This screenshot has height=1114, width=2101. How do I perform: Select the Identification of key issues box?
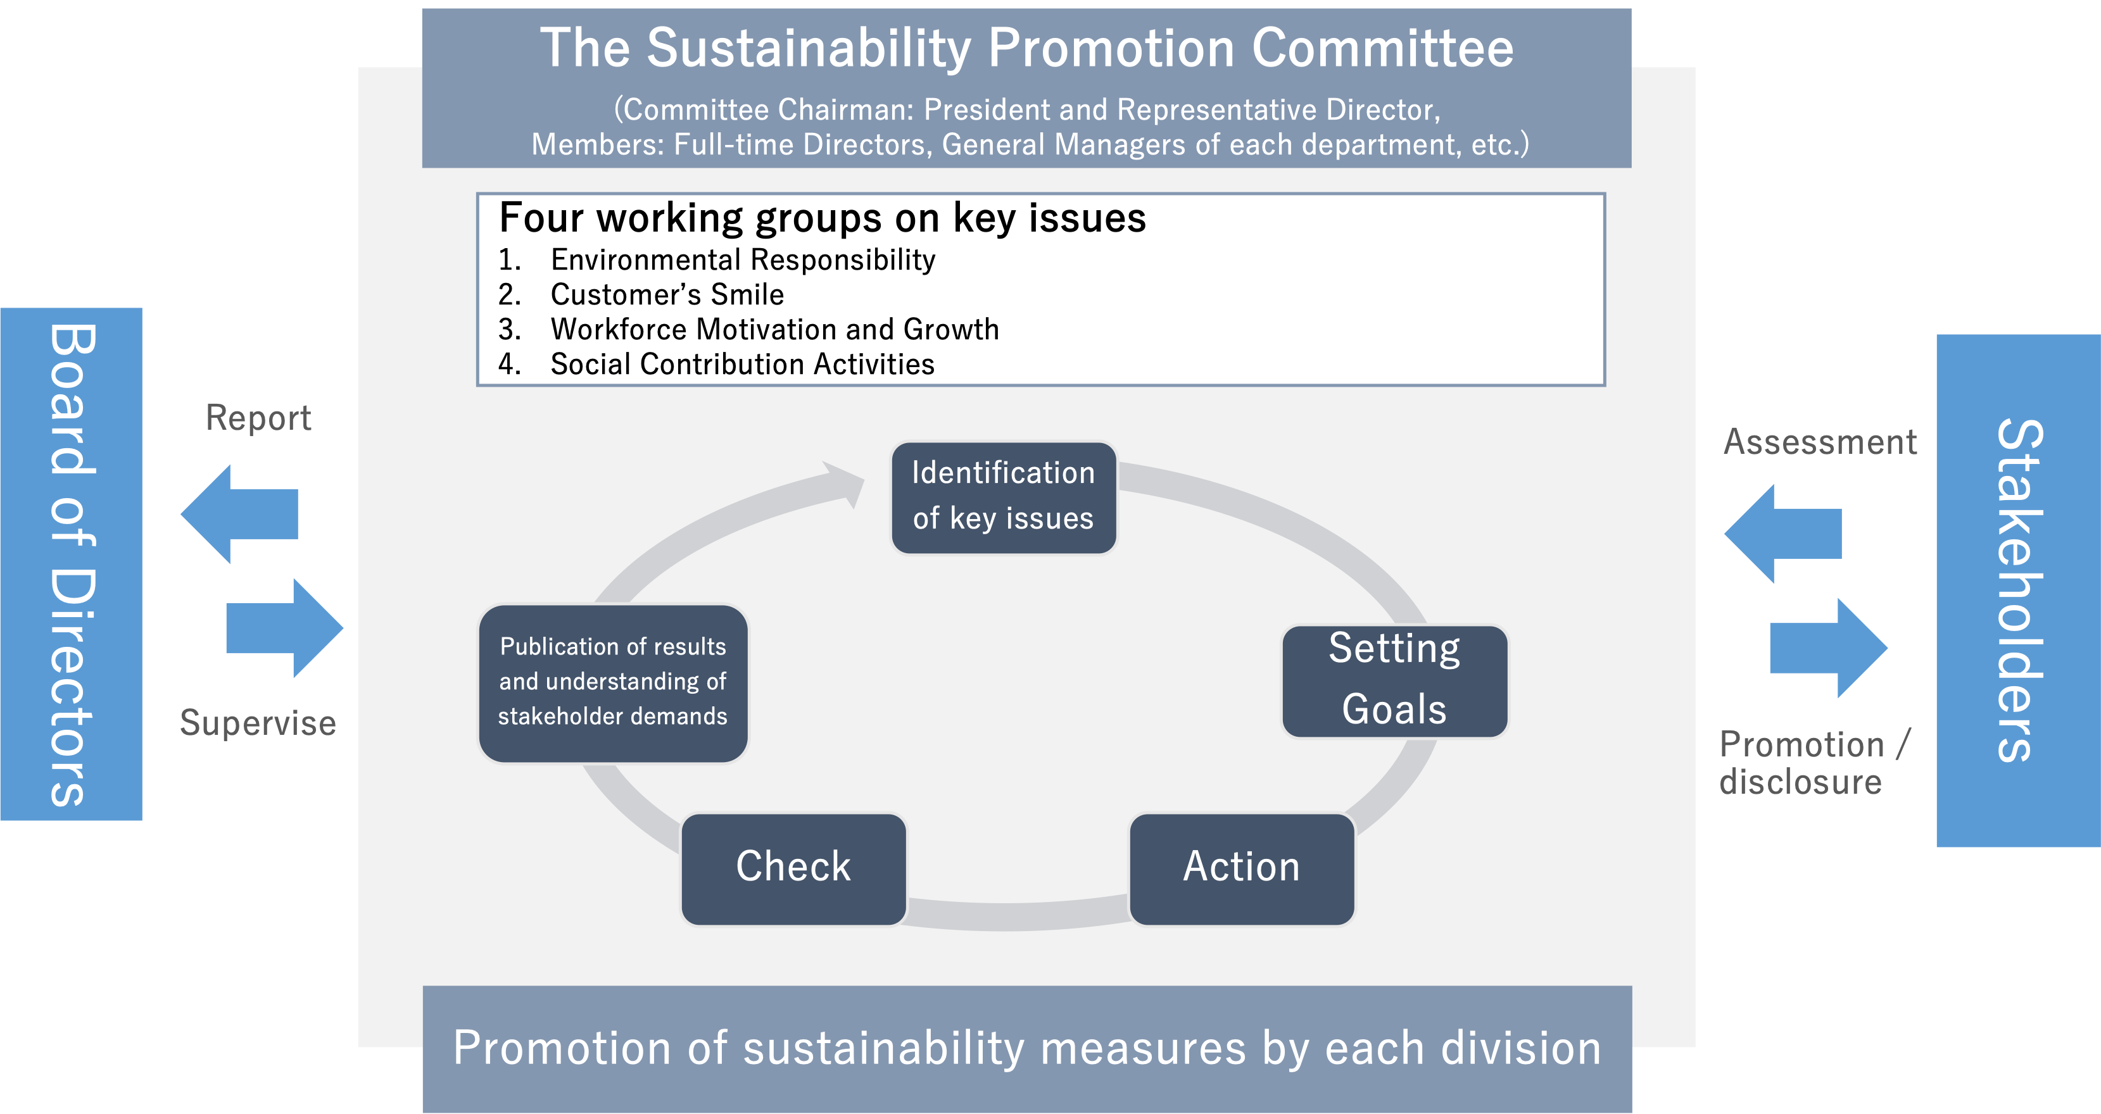[1003, 498]
